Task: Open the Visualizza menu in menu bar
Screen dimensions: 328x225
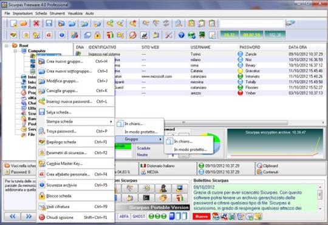Action: coord(75,13)
